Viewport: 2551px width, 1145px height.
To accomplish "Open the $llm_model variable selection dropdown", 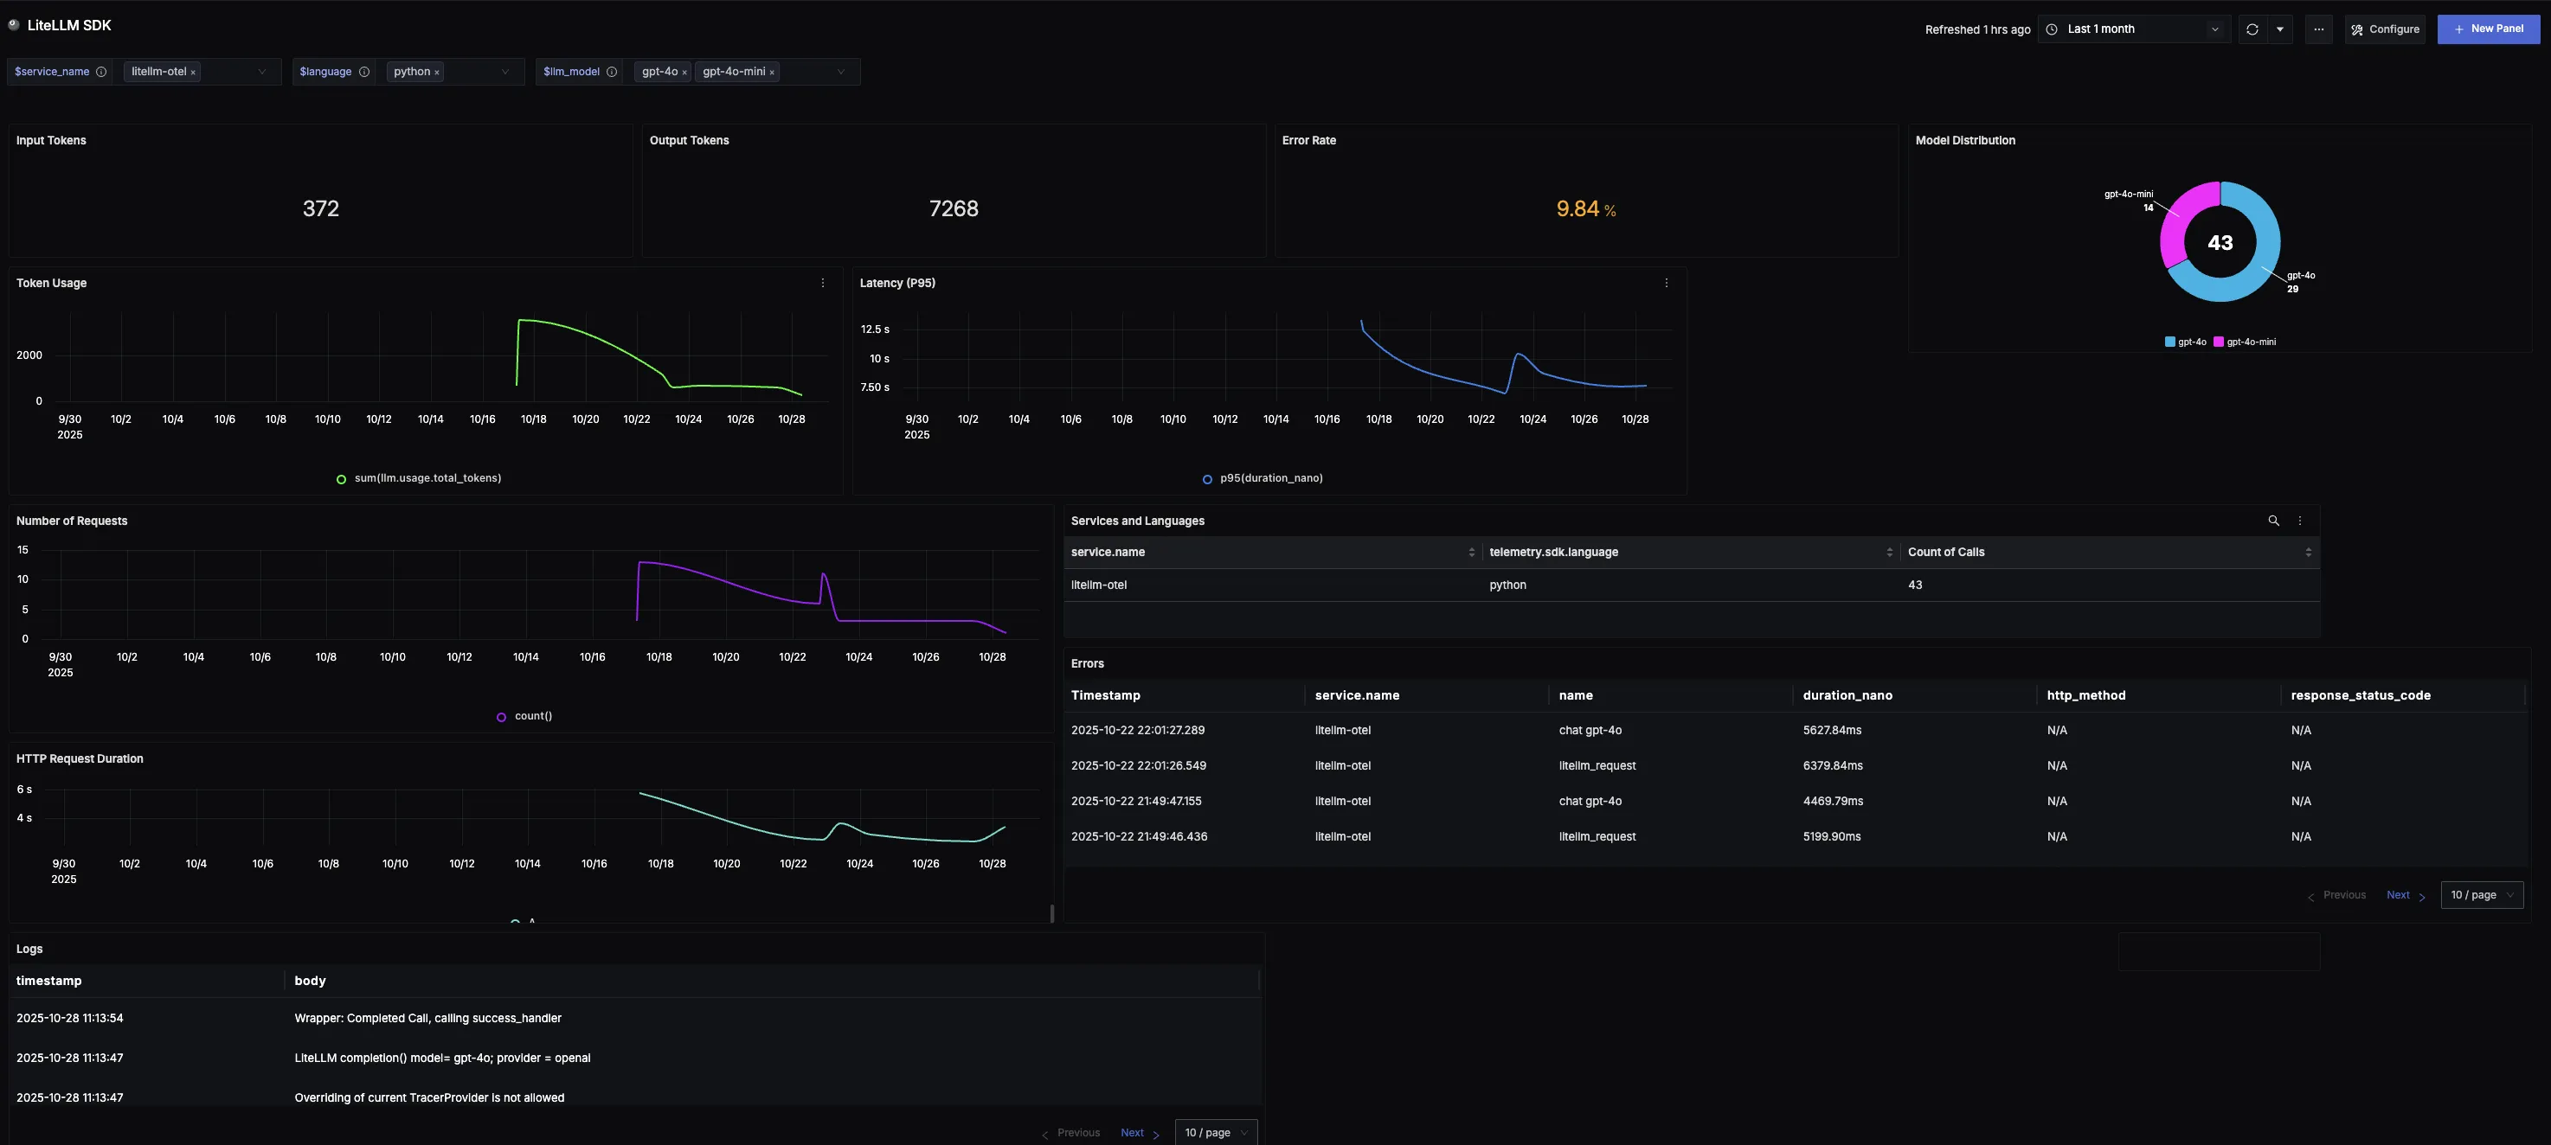I will (841, 71).
